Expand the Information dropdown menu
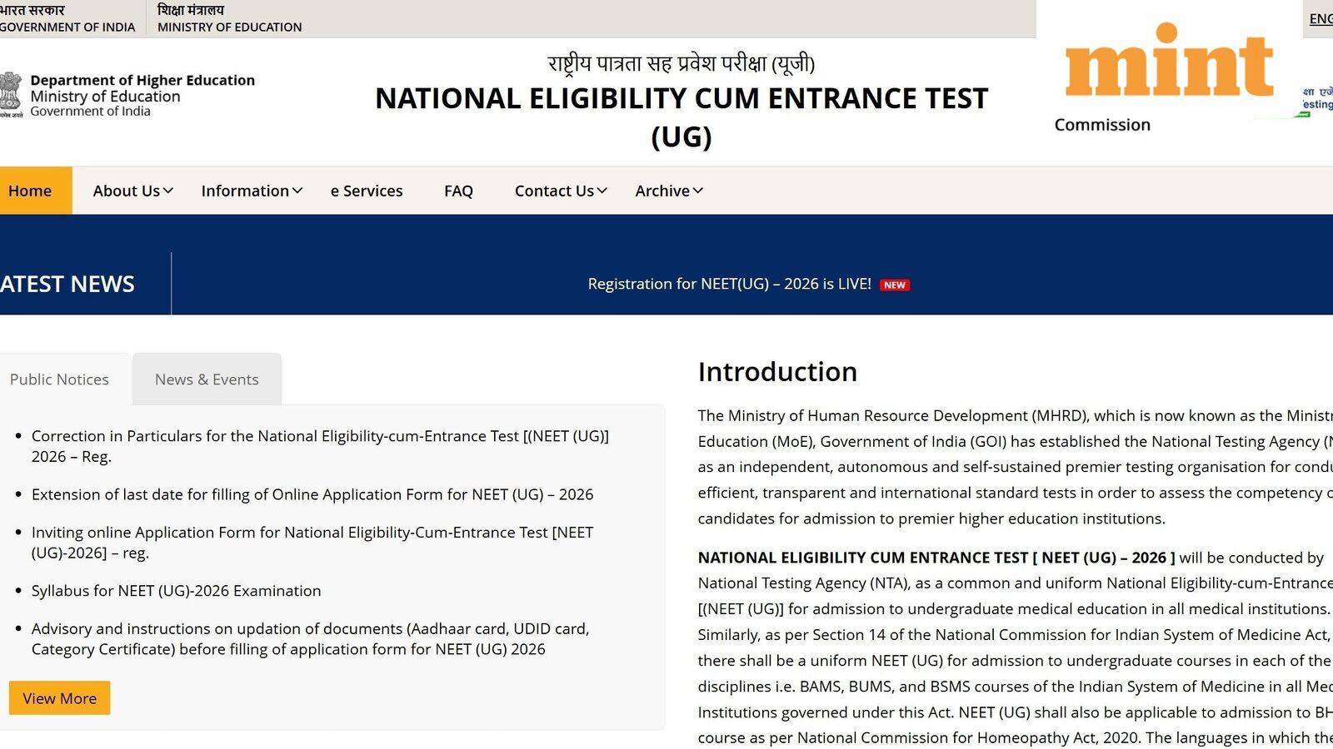 click(x=251, y=191)
